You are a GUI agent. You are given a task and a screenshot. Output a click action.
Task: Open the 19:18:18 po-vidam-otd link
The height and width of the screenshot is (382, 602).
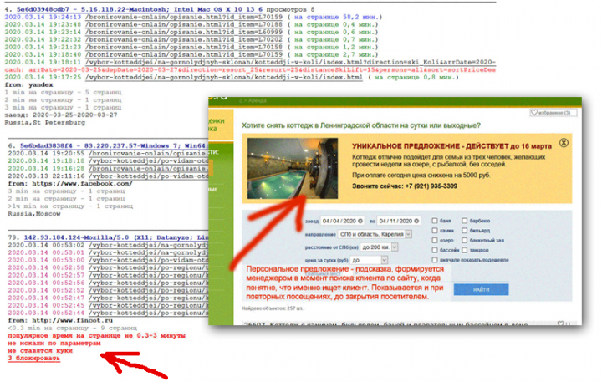point(149,160)
